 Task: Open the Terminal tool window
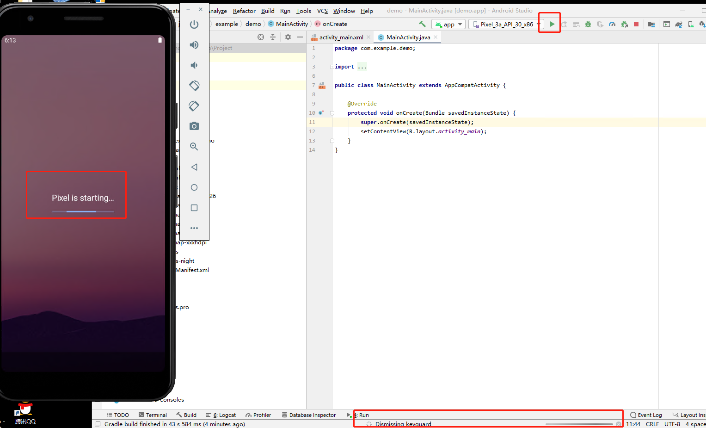coord(153,415)
